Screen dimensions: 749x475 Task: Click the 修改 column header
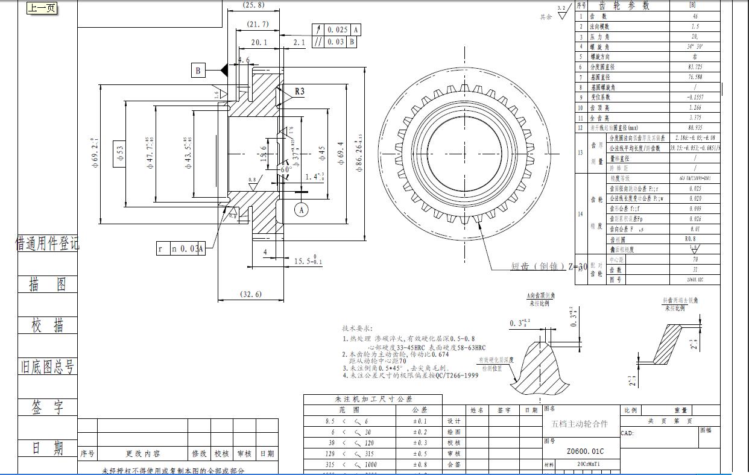[200, 453]
